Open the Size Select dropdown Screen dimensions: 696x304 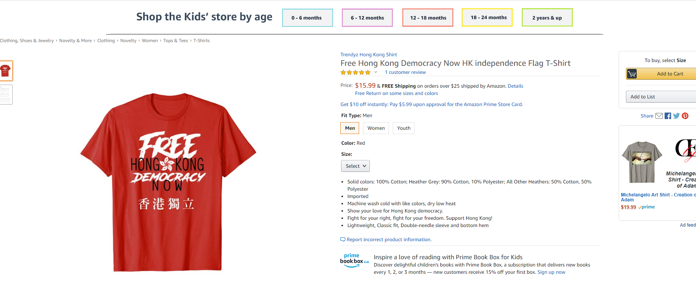point(355,166)
